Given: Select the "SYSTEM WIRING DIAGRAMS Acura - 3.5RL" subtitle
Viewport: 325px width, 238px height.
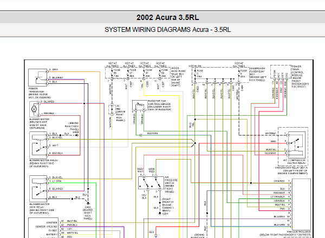Looking at the screenshot, I should [x=167, y=30].
